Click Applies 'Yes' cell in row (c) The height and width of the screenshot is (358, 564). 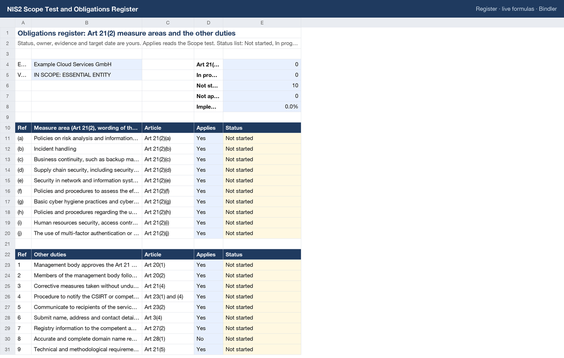(208, 160)
